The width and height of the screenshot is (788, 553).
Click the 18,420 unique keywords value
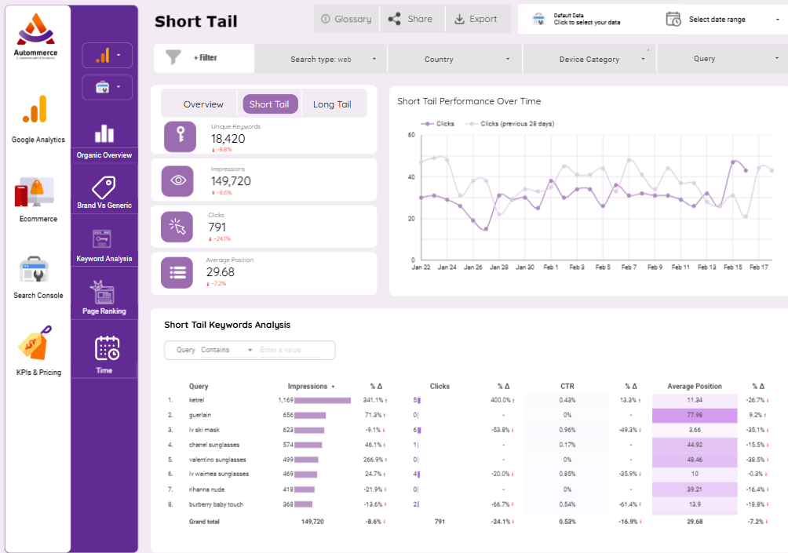click(228, 139)
